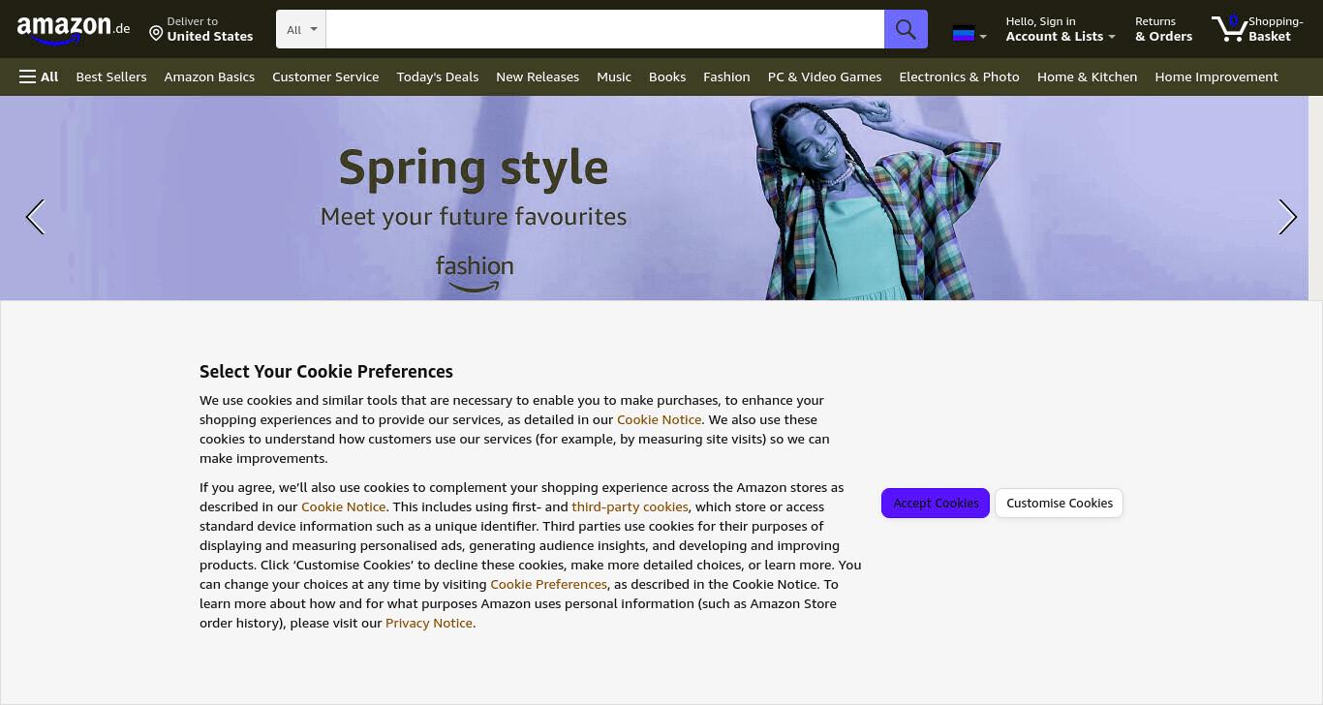Open the shopping basket cart icon
The image size is (1323, 705).
pos(1257,29)
